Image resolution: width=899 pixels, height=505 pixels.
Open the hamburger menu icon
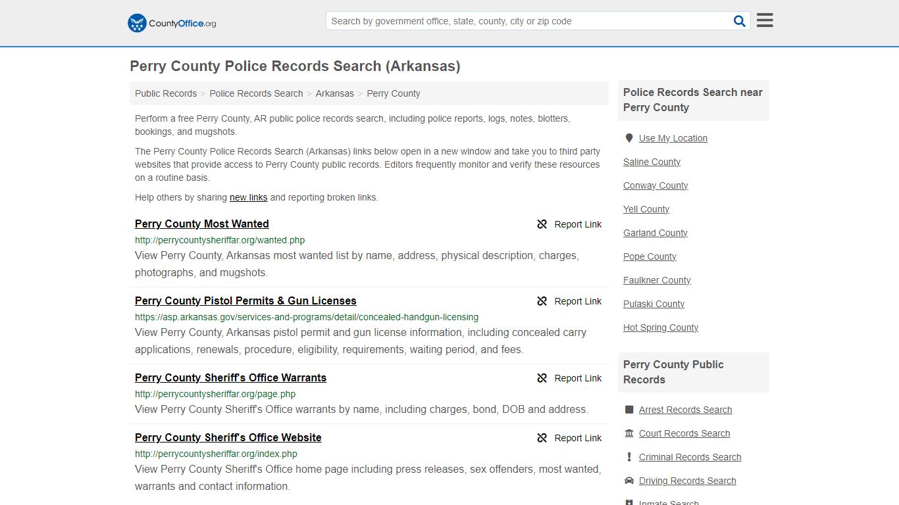(765, 20)
